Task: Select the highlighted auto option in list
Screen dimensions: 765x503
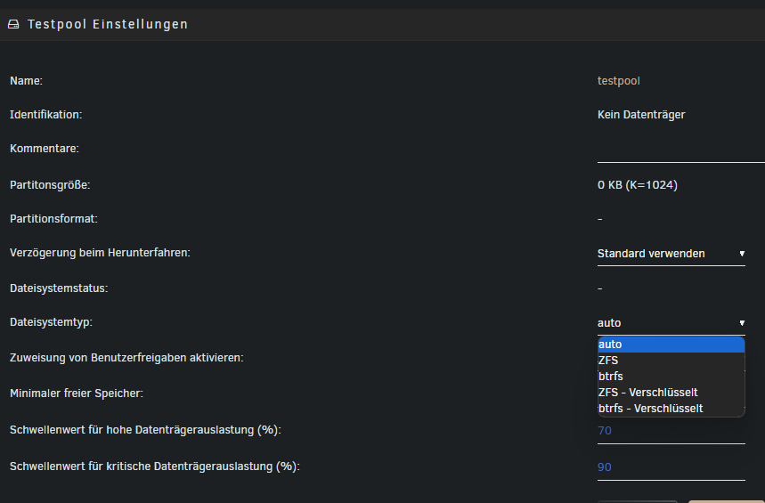Action: point(671,345)
